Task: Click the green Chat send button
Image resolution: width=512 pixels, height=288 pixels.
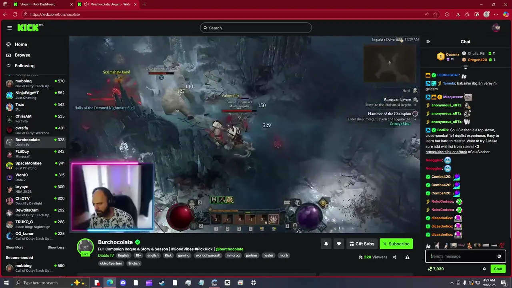Action: click(x=498, y=269)
